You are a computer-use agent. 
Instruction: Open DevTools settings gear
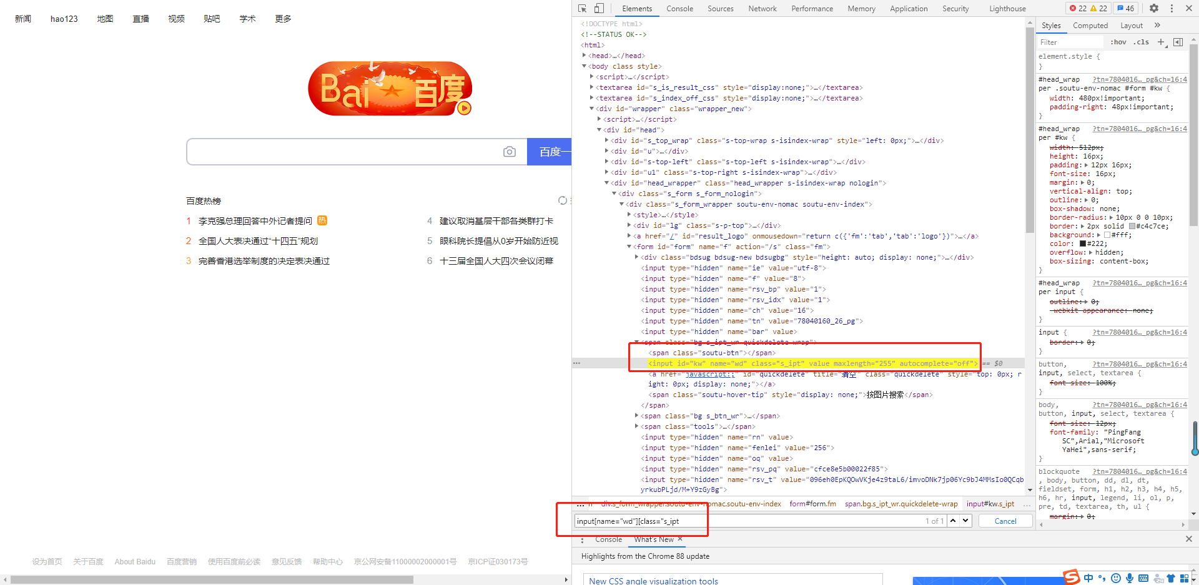(x=1154, y=8)
